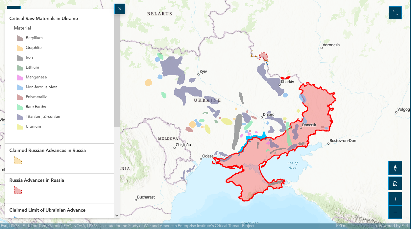The width and height of the screenshot is (411, 229).
Task: Click the 'Polymetallic' legend label
Action: pos(36,97)
